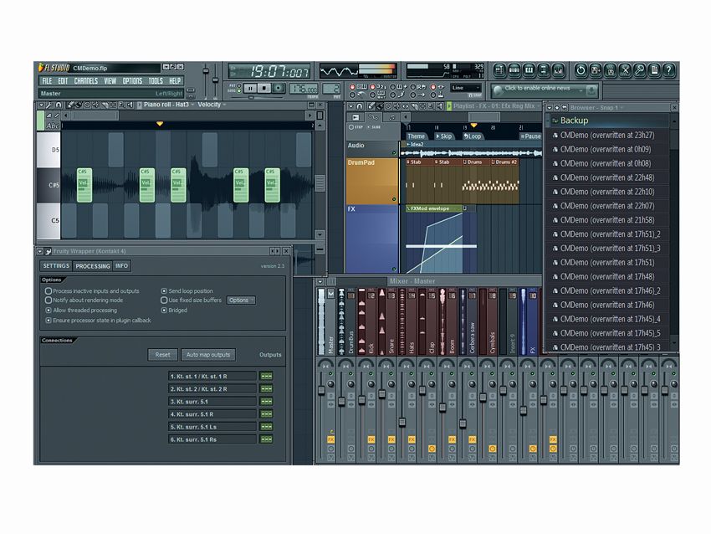Toggle the magnet snap icon in Playlist toolbar
The image size is (711, 534).
359,106
